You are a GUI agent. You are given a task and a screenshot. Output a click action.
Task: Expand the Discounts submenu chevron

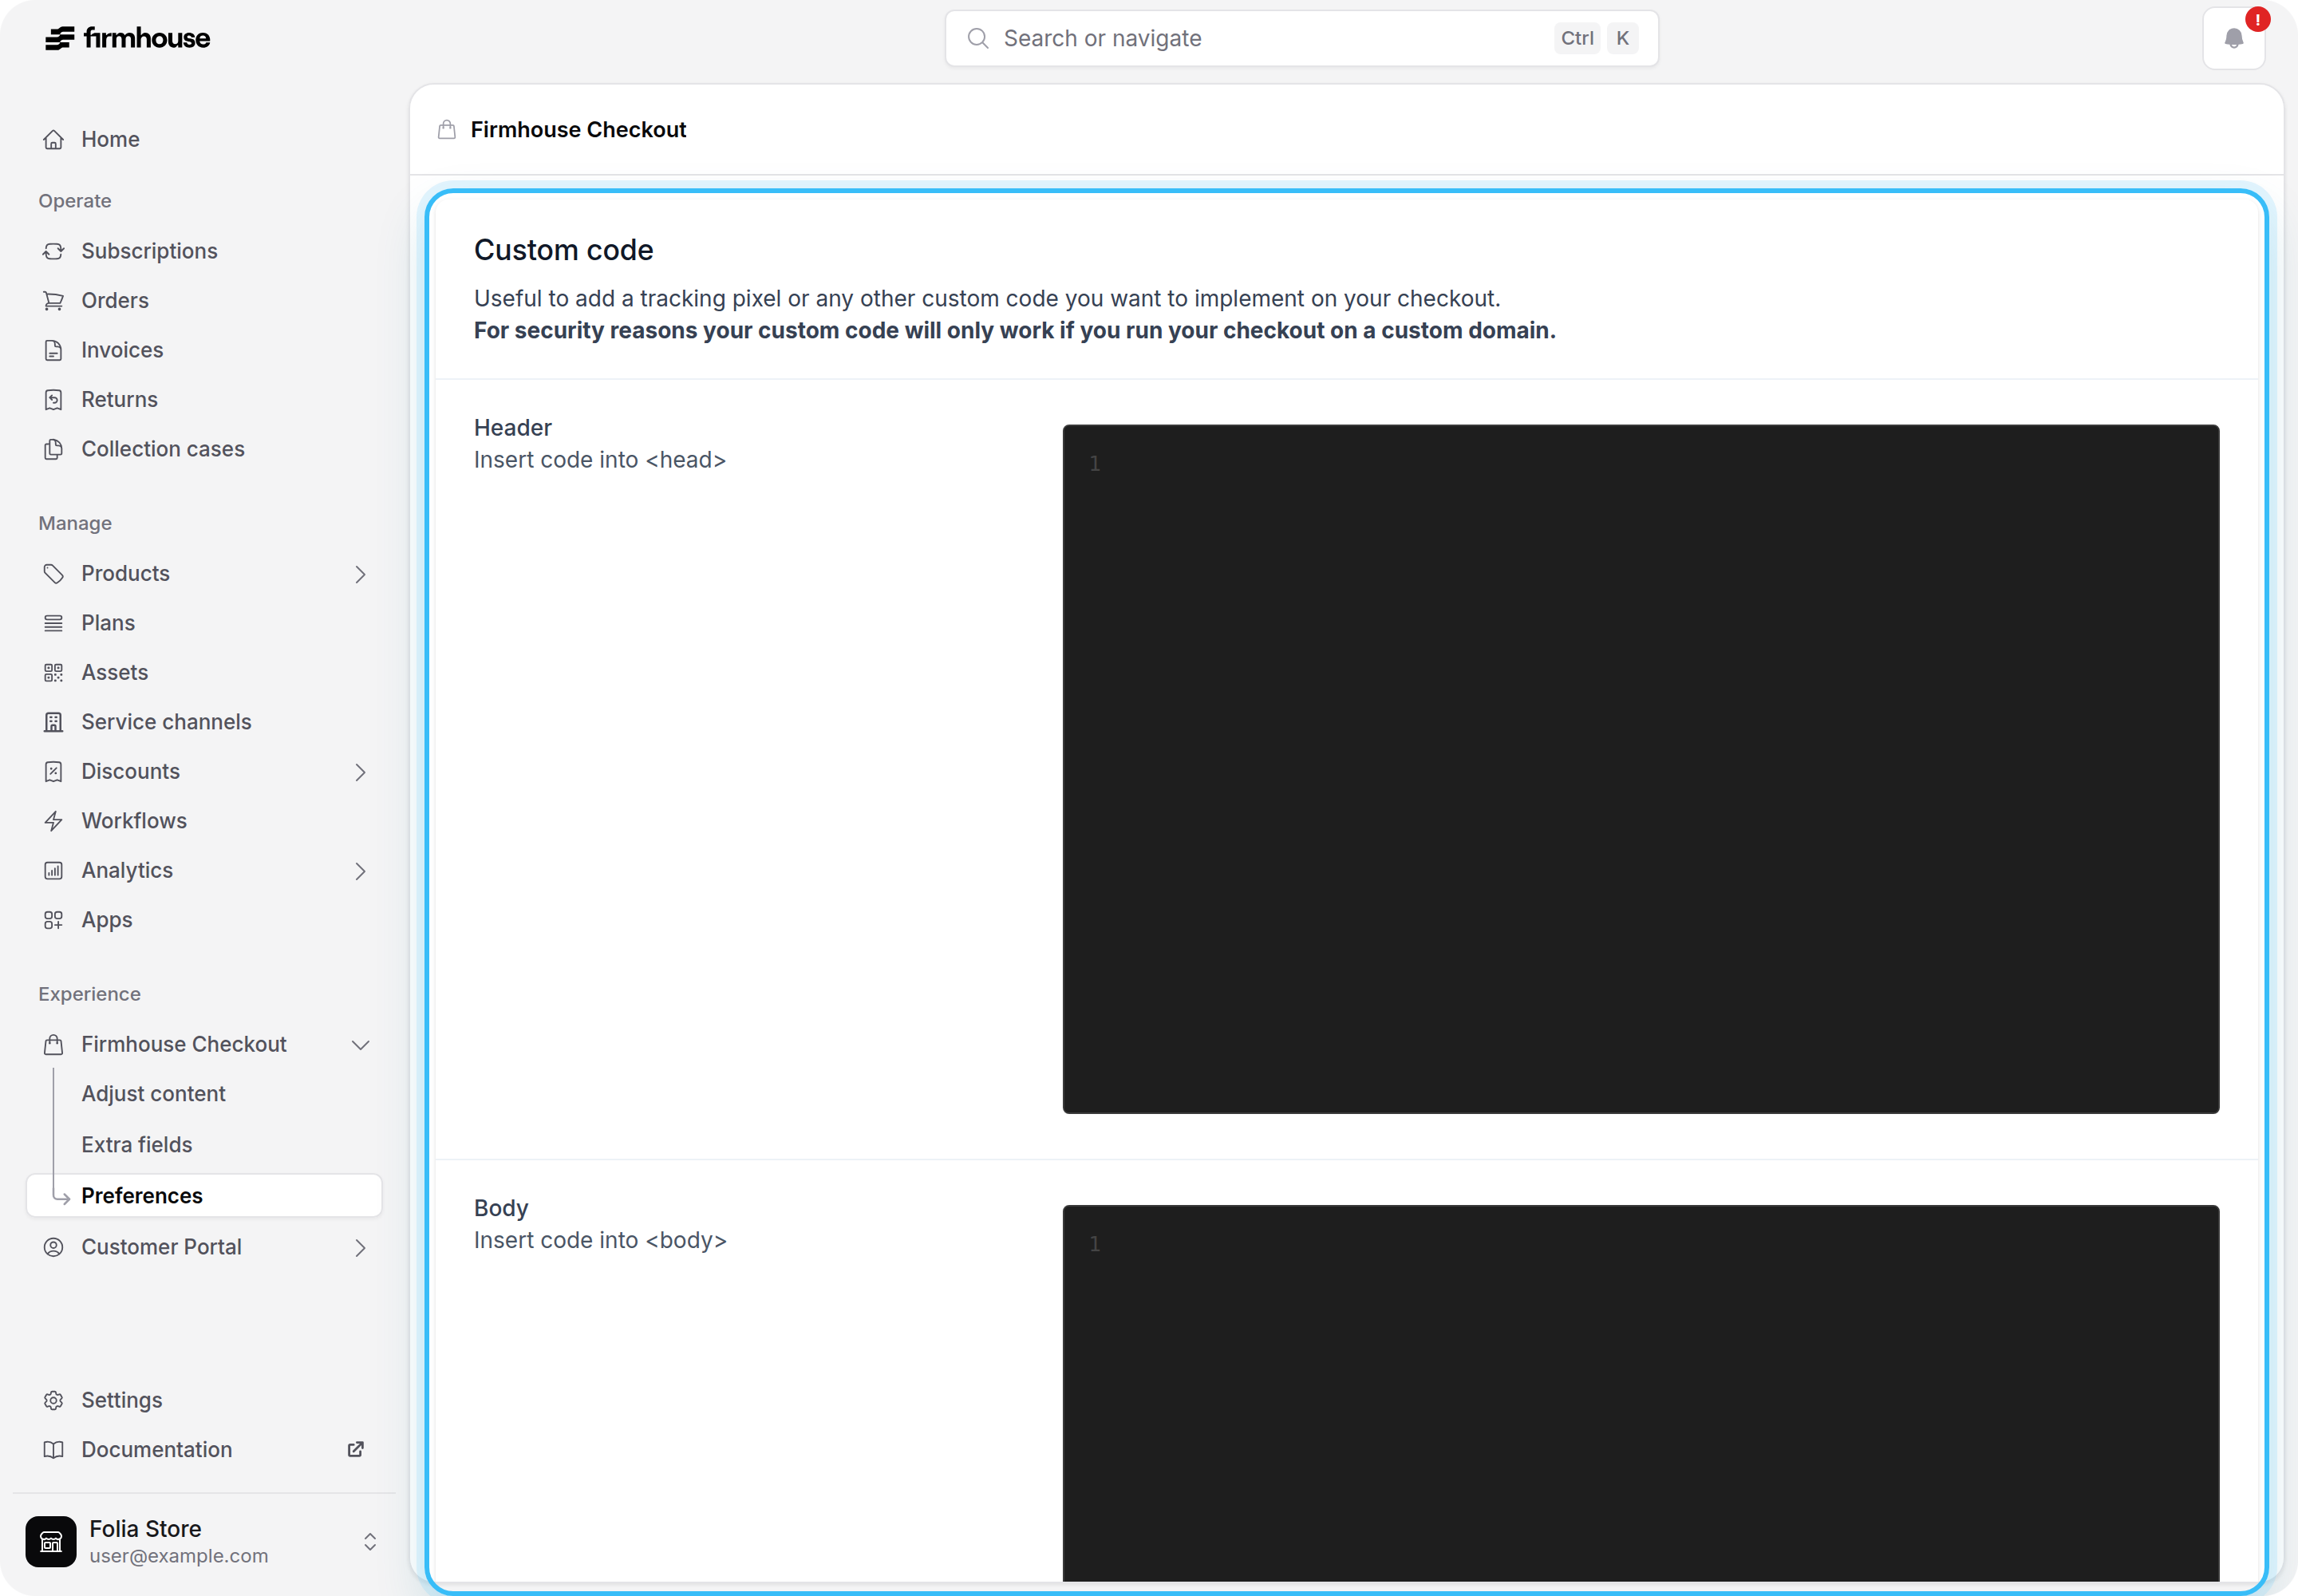360,772
